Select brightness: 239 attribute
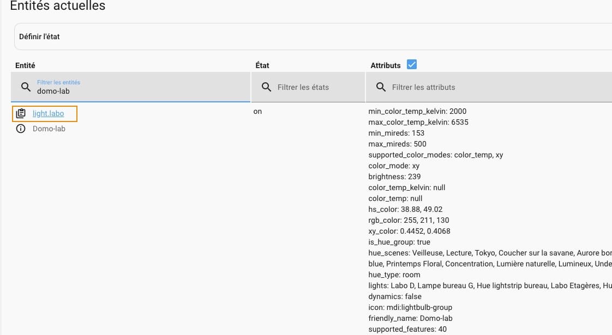 coord(394,177)
